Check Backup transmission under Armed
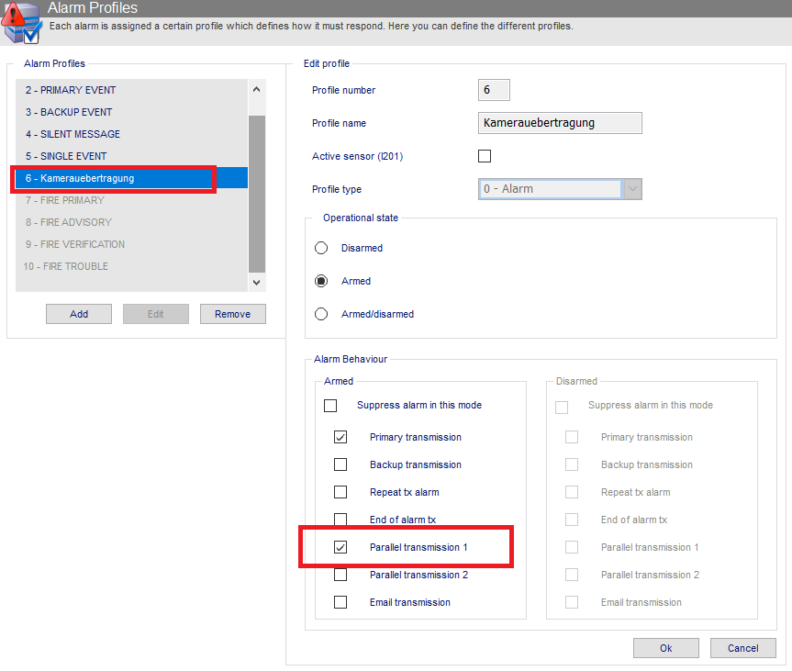Image resolution: width=792 pixels, height=671 pixels. 340,464
